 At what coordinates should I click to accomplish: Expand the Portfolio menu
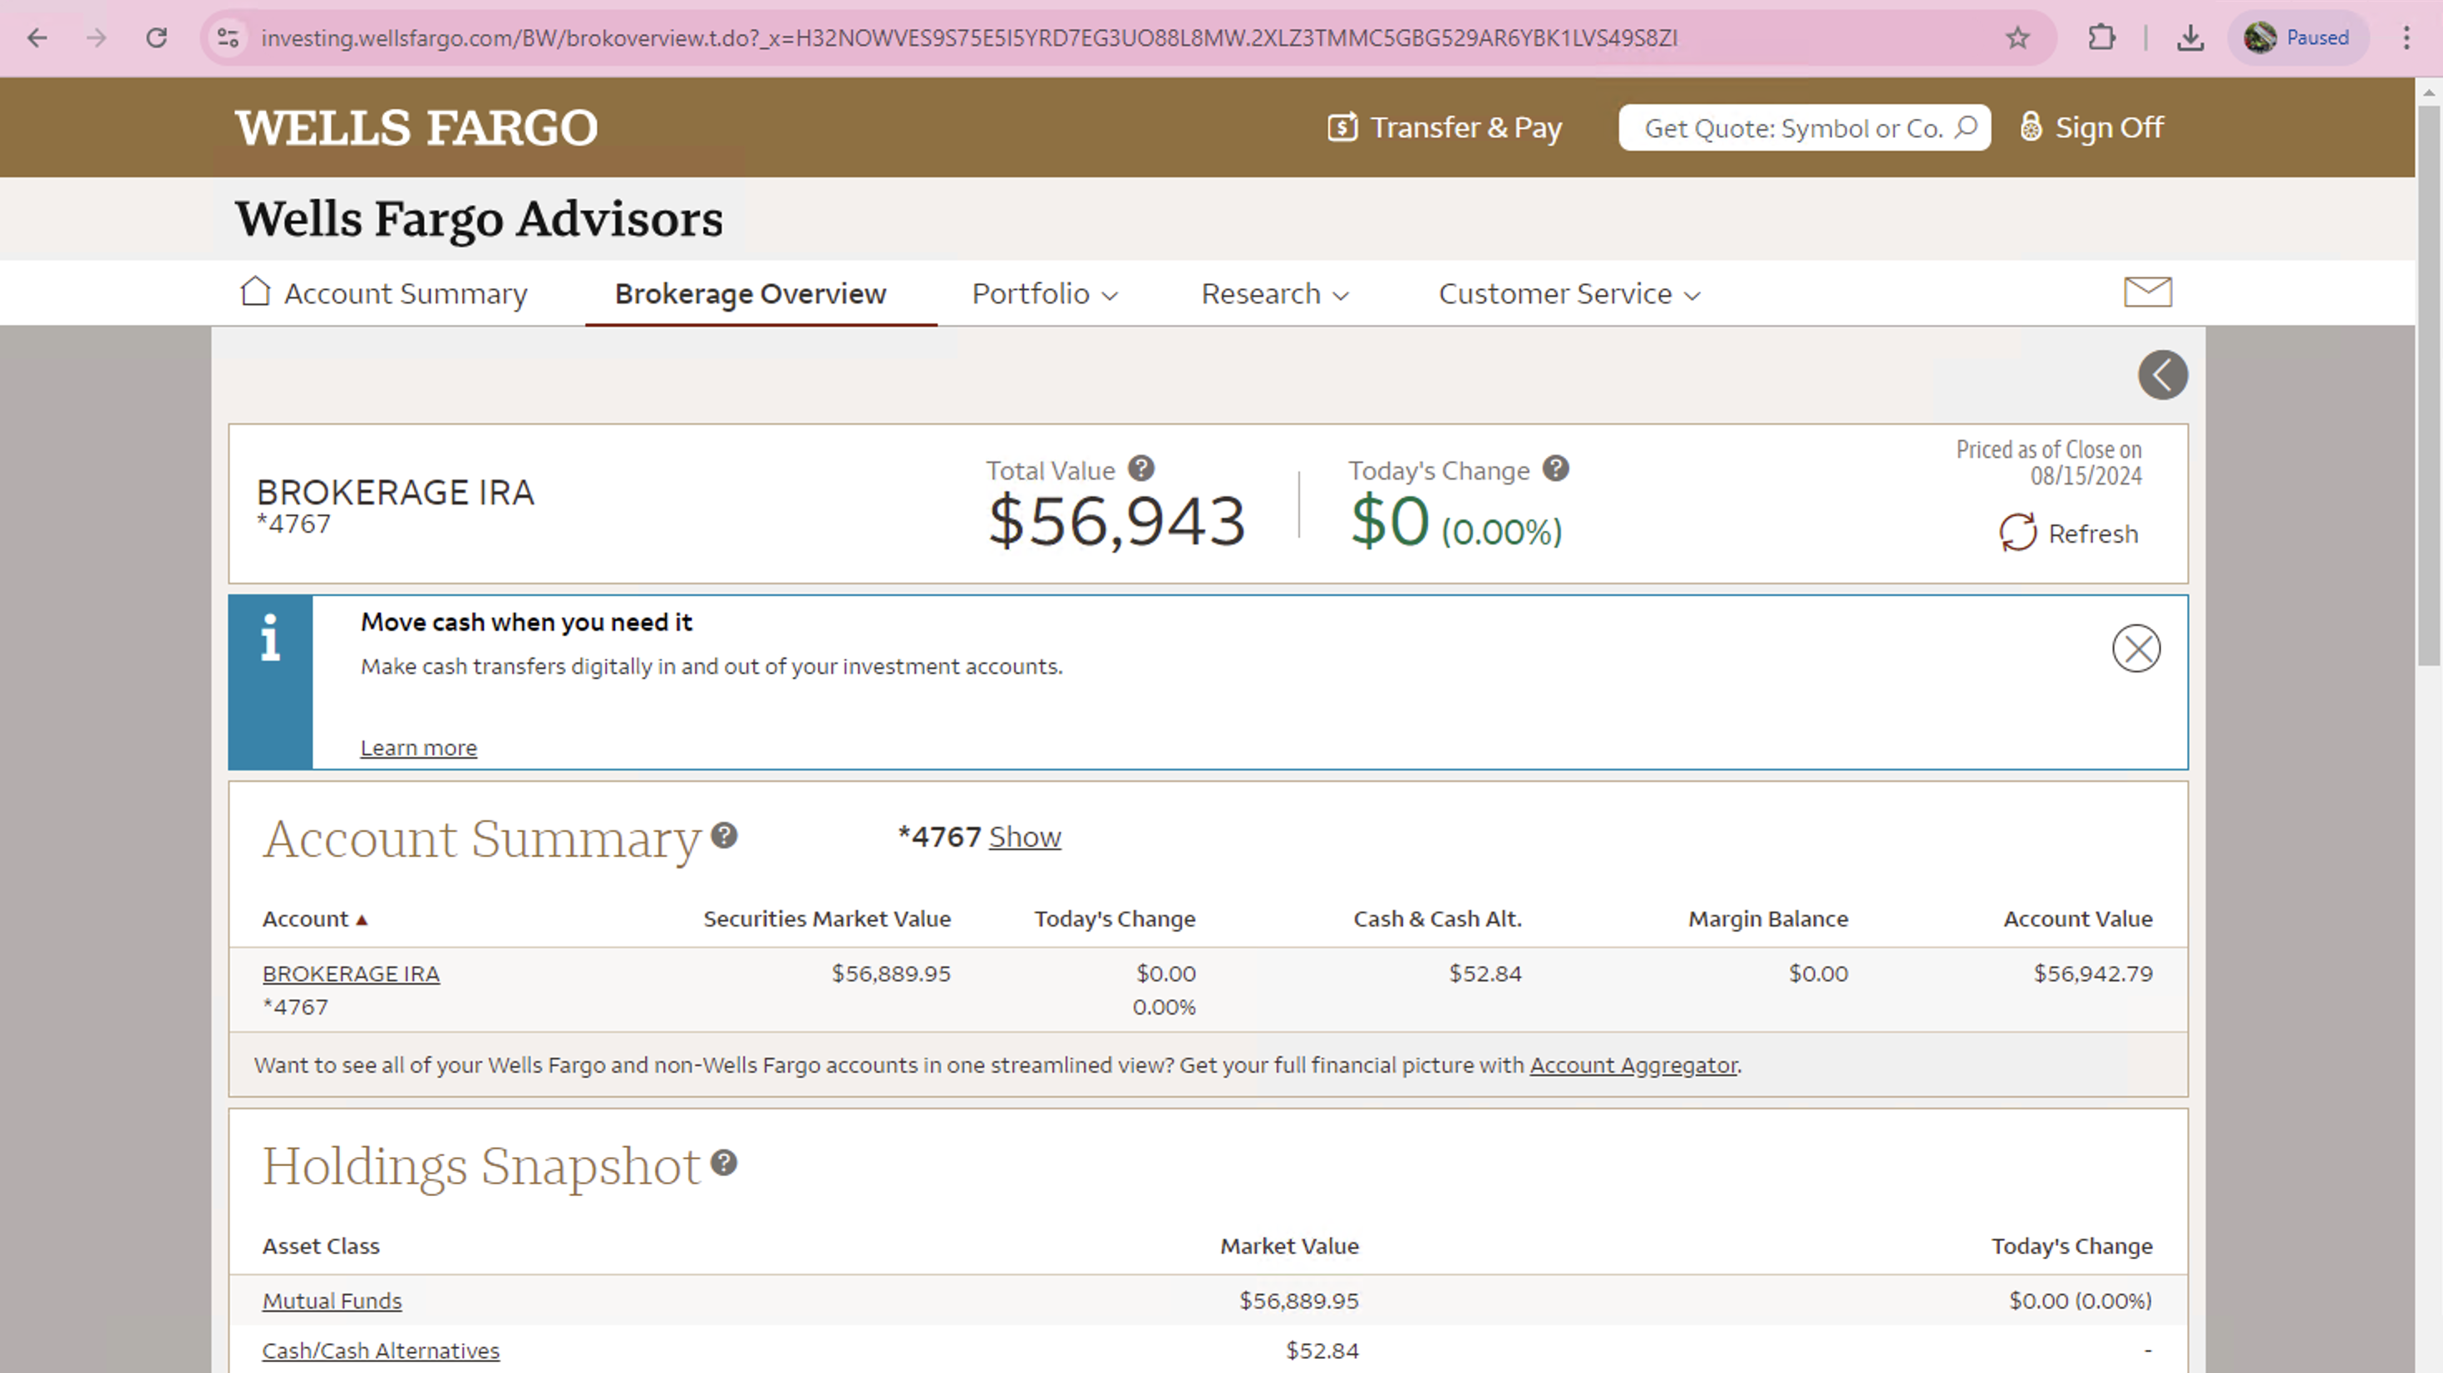pos(1044,294)
